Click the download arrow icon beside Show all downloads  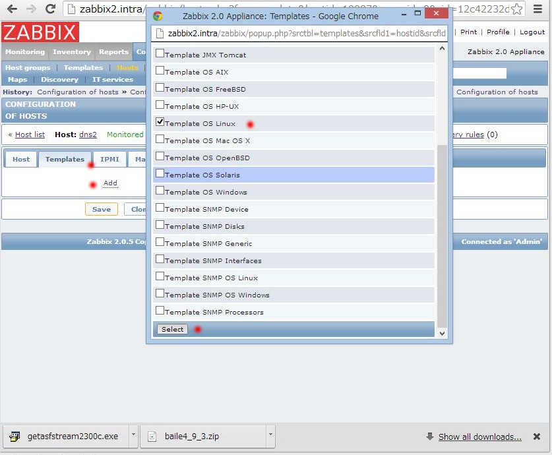tap(429, 437)
